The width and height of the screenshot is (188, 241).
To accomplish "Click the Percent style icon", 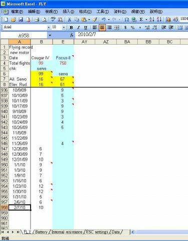I will click(x=133, y=28).
